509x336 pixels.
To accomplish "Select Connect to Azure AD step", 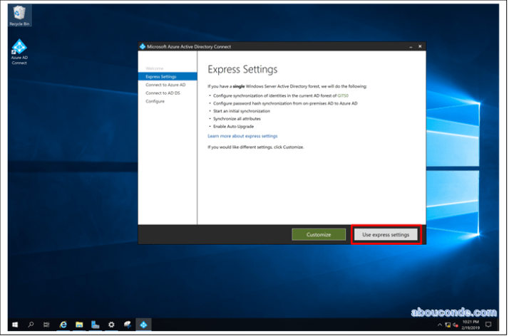I will click(x=165, y=85).
